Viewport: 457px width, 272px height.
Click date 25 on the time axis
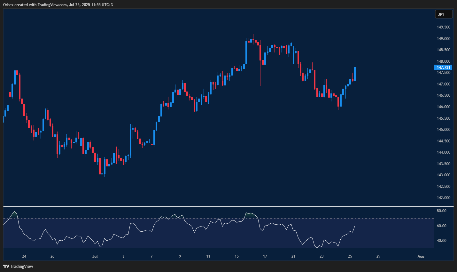350,256
